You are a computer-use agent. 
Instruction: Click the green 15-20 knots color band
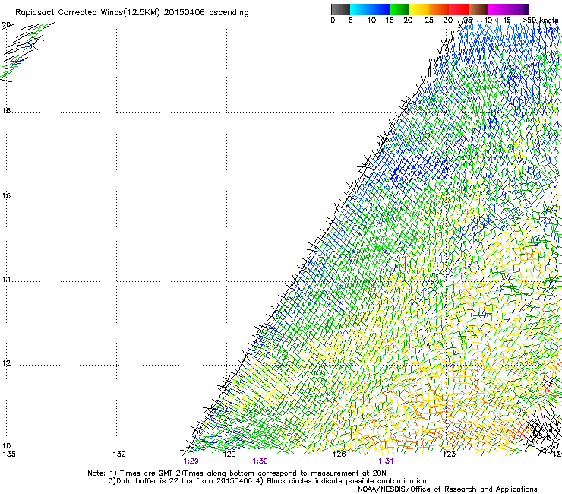point(399,9)
